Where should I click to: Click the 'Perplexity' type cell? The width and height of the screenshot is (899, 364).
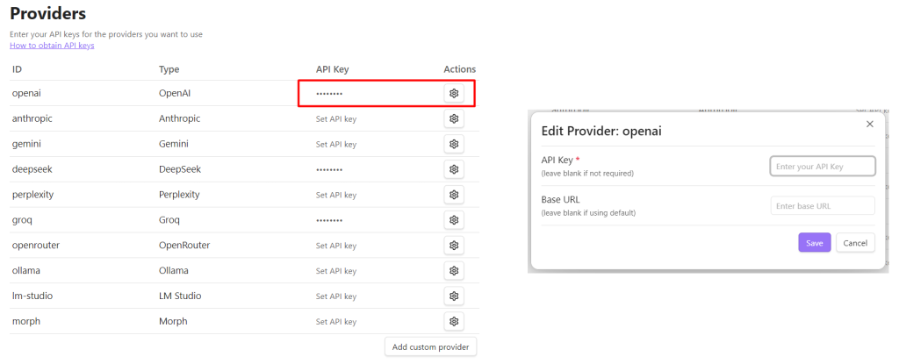pyautogui.click(x=179, y=195)
